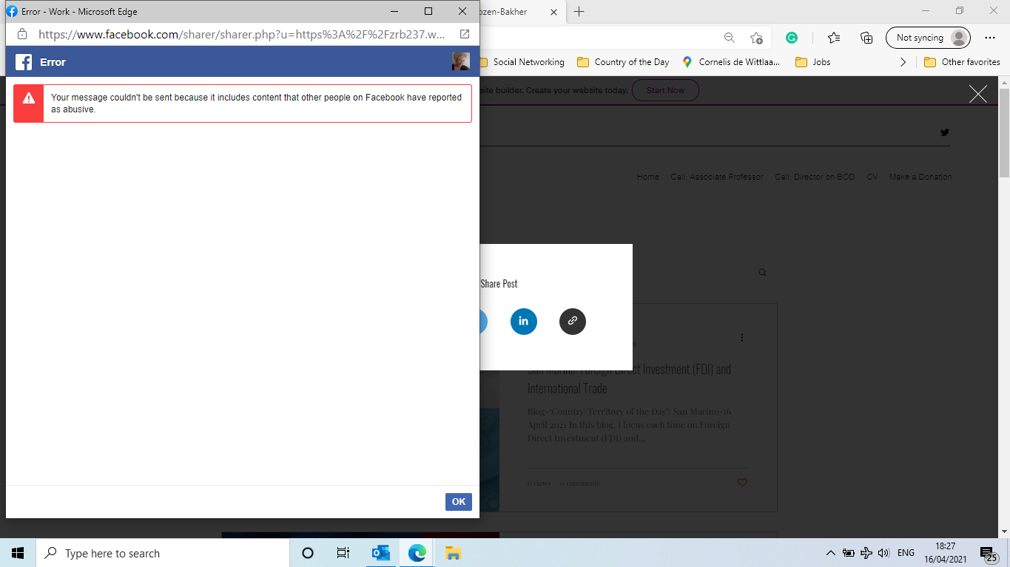
Task: Click OK in the Facebook error dialog
Action: tap(459, 502)
